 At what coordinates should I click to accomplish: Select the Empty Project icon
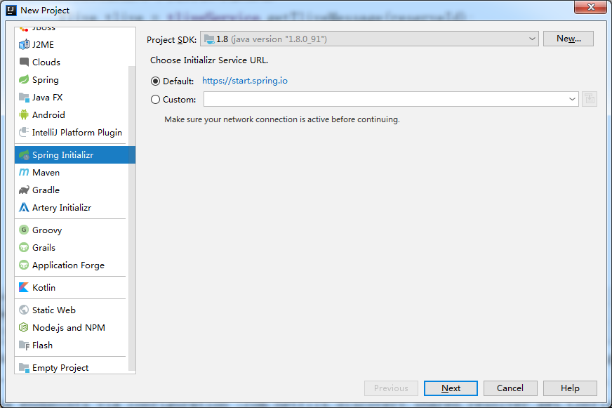pos(24,368)
